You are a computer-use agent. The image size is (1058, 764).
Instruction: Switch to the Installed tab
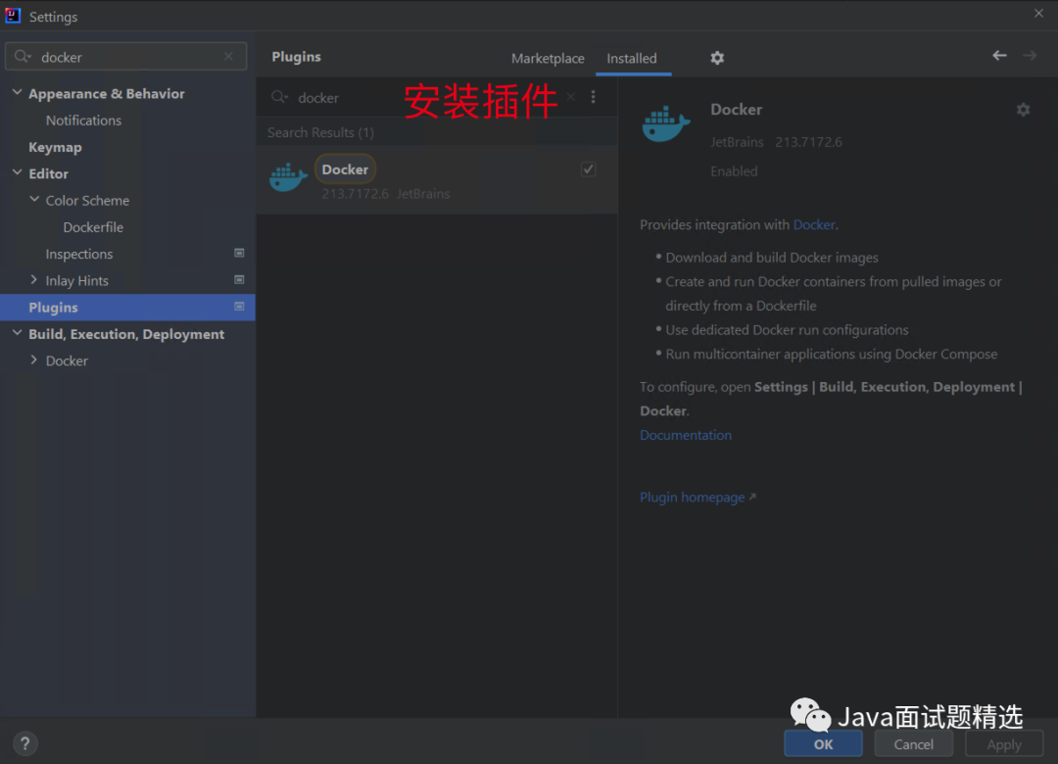point(632,59)
